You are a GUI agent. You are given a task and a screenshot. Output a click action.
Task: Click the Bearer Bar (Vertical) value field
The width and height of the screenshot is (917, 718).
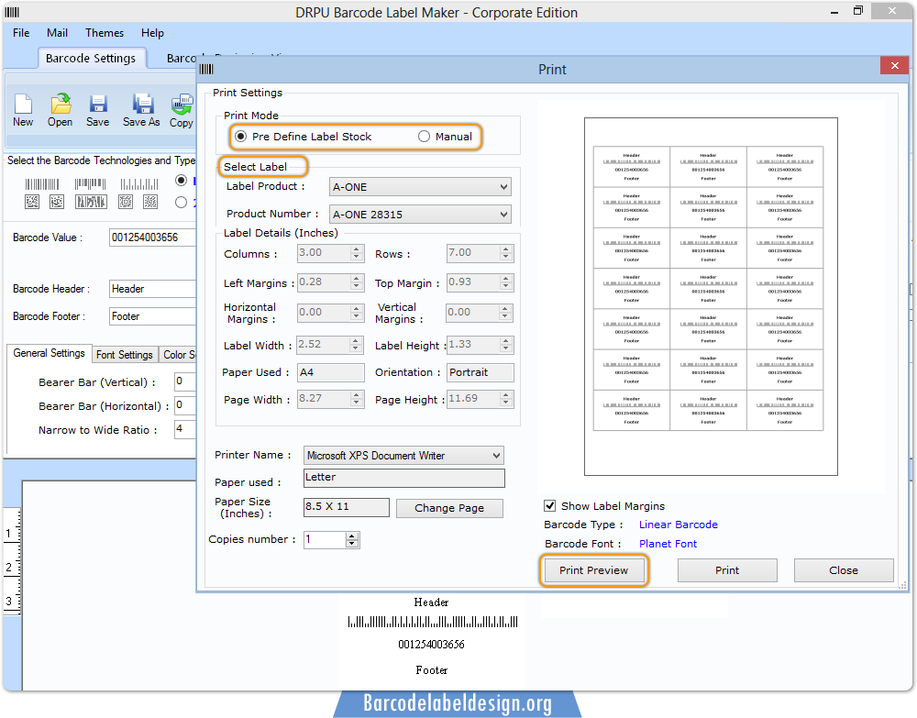(x=185, y=381)
